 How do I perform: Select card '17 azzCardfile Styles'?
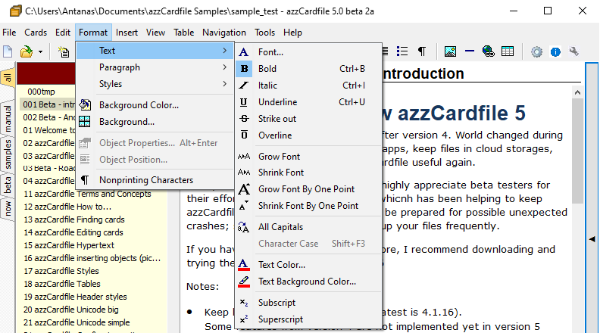[61, 271]
